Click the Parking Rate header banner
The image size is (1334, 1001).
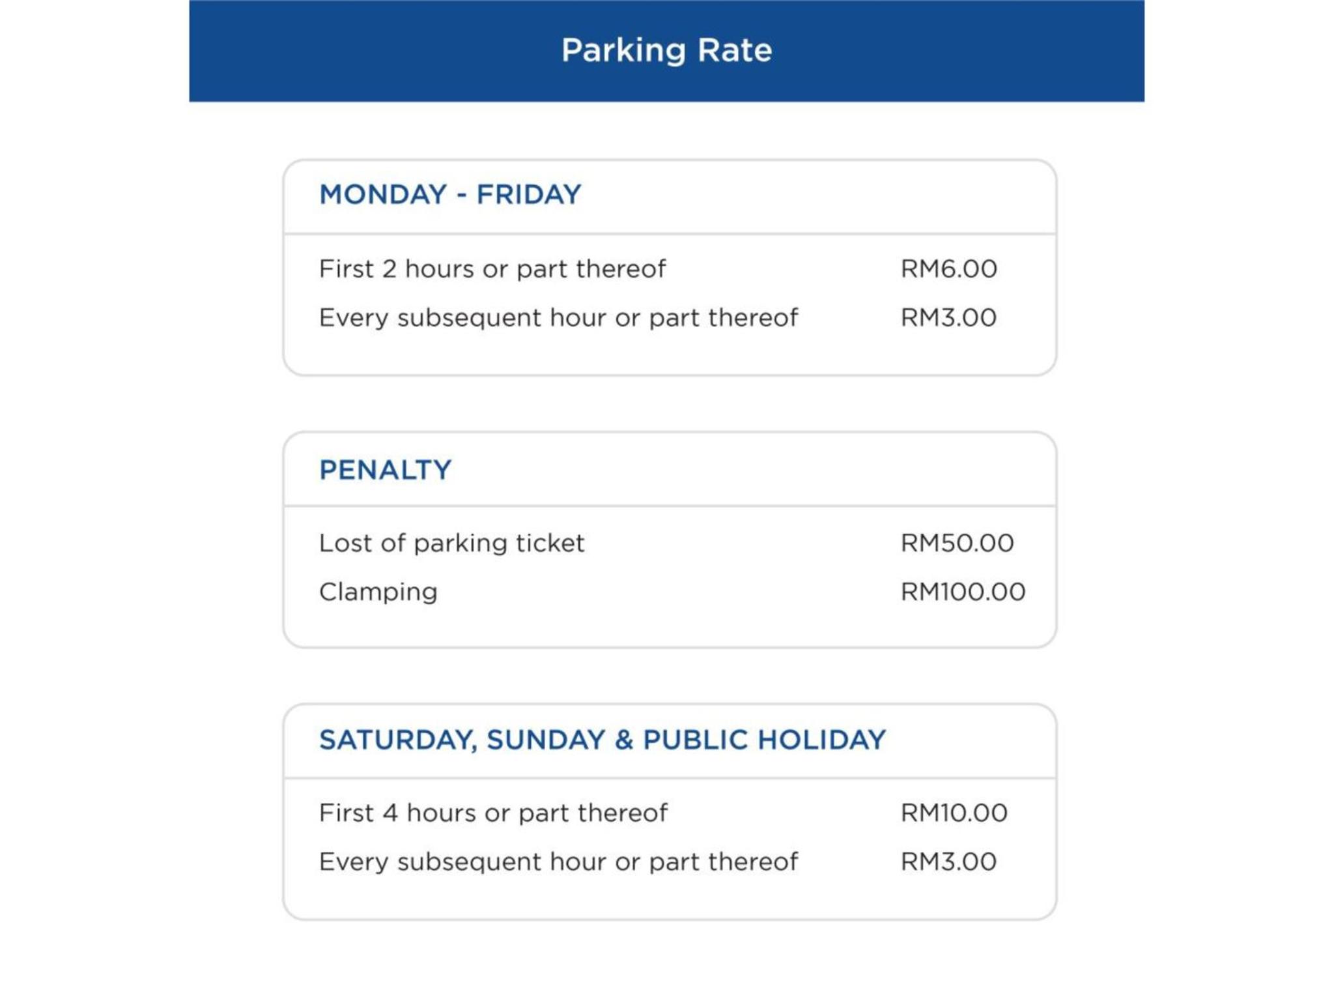(666, 51)
